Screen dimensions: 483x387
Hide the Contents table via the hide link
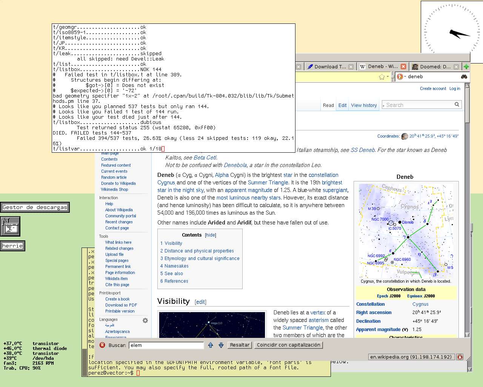click(211, 235)
